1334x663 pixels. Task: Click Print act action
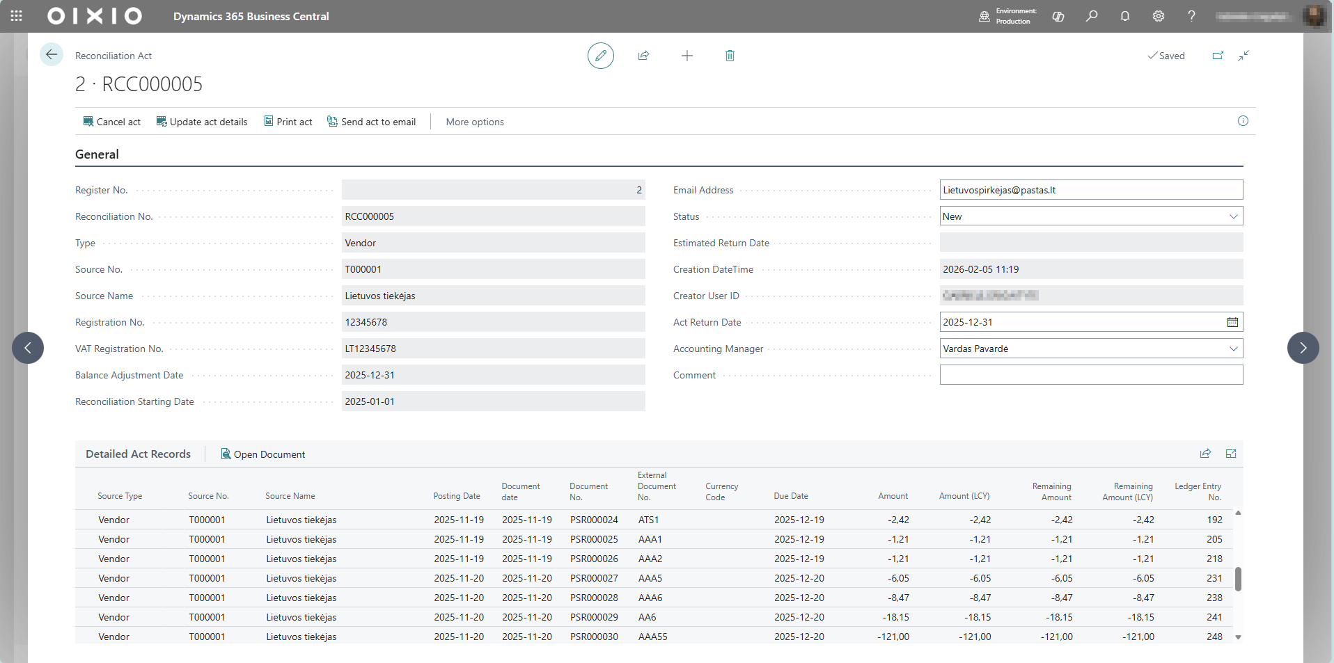pos(288,122)
